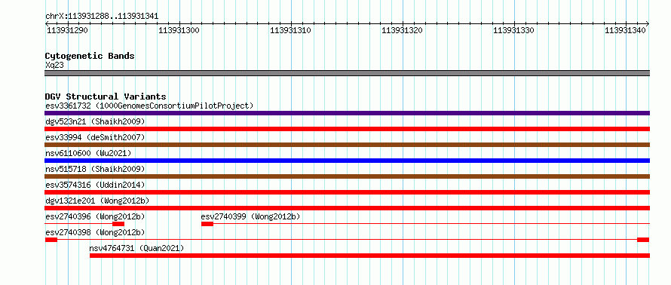The height and width of the screenshot is (285, 671).
Task: Click the brown esv33994 variant bar
Action: [347, 145]
